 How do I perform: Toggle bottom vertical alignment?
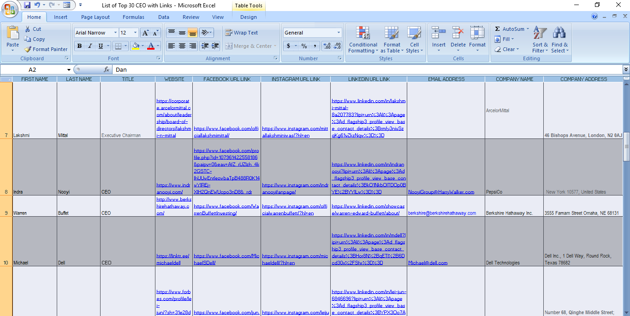pos(192,33)
